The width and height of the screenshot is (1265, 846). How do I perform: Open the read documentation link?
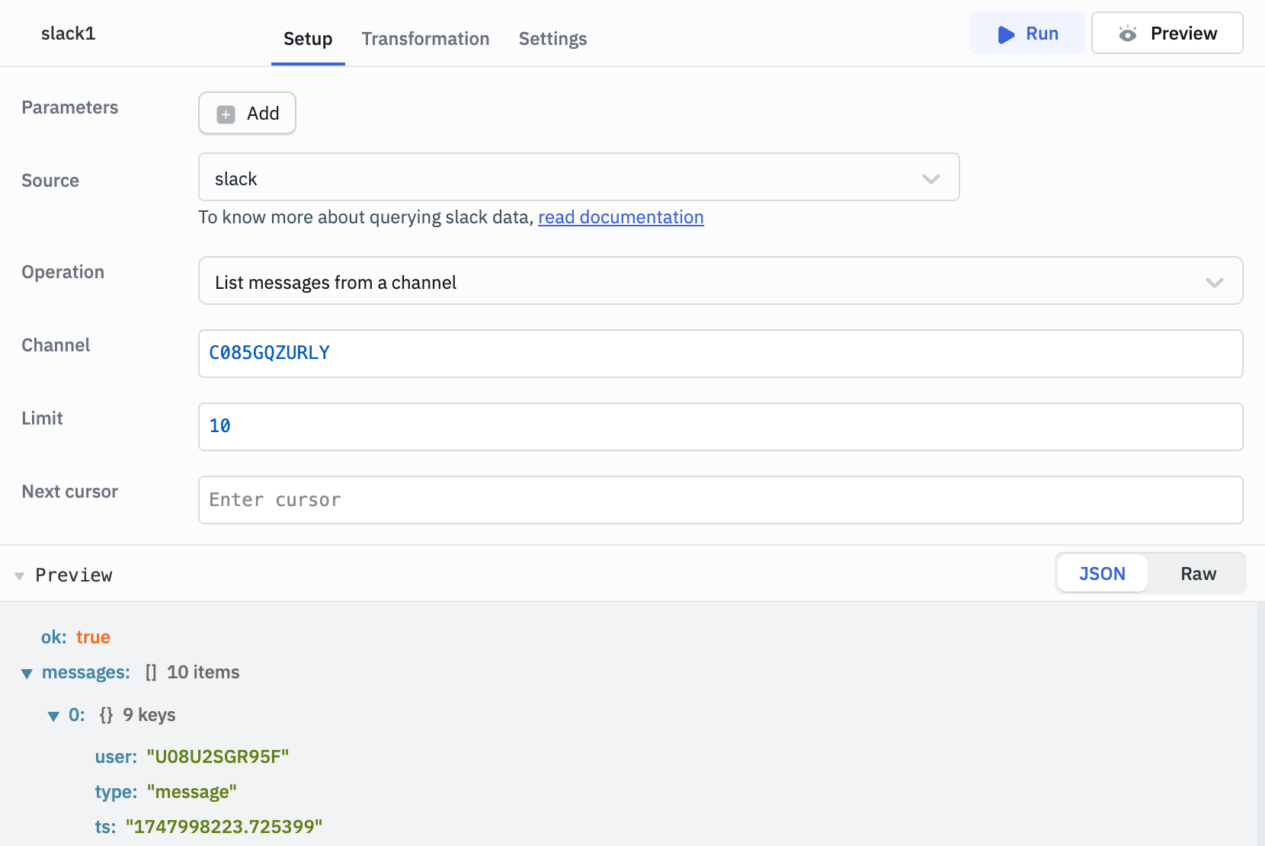pyautogui.click(x=621, y=217)
